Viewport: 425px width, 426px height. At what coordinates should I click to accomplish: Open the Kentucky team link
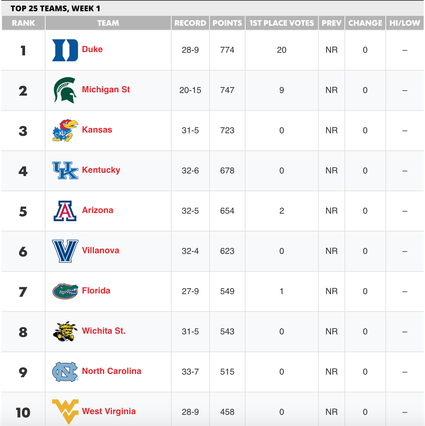click(x=101, y=170)
